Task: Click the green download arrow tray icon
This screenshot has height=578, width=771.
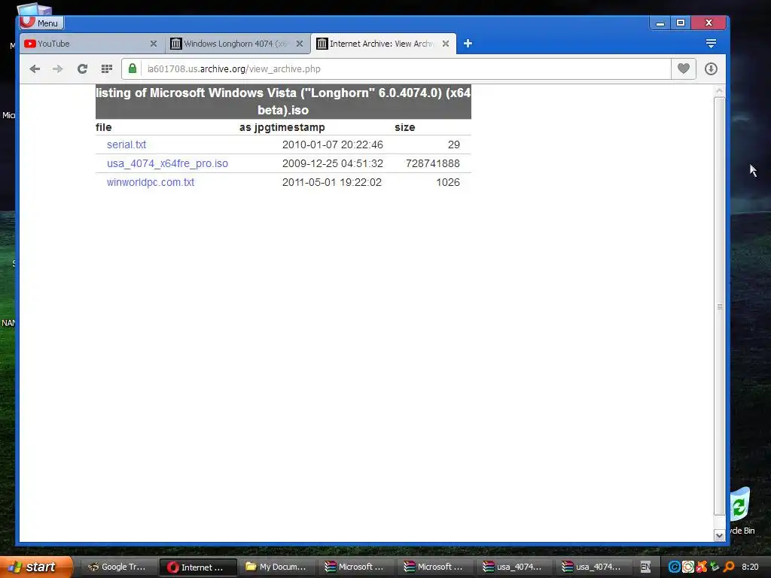Action: [x=715, y=567]
